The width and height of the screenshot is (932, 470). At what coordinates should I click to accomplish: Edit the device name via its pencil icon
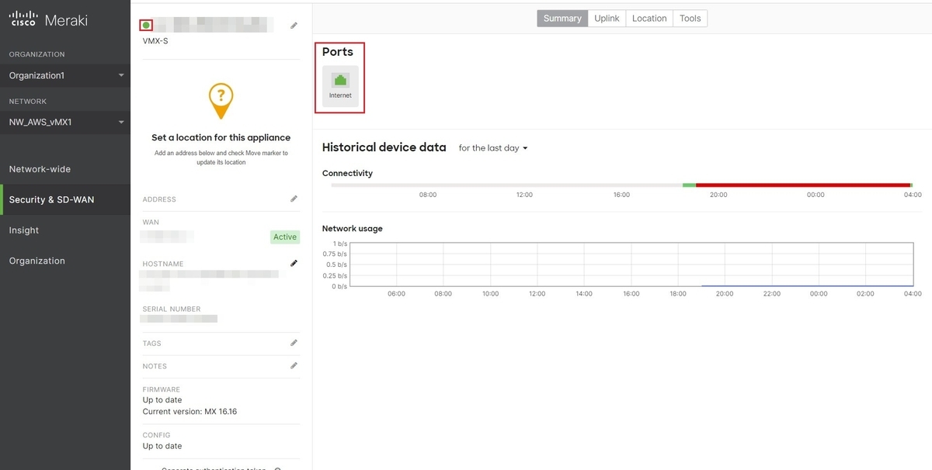[294, 26]
